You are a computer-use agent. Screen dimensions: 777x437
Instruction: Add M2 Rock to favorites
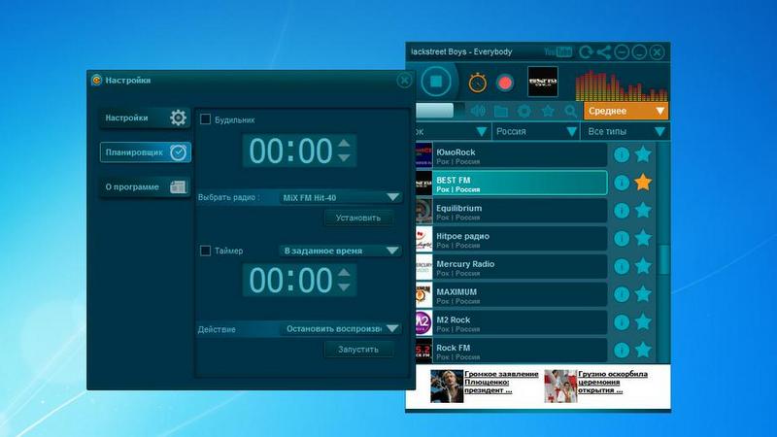click(x=643, y=321)
